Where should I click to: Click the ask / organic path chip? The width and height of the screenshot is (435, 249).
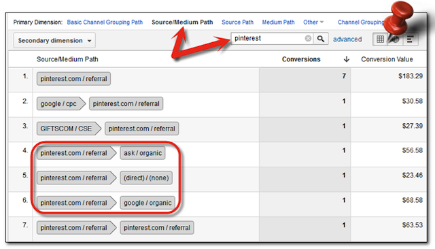143,153
